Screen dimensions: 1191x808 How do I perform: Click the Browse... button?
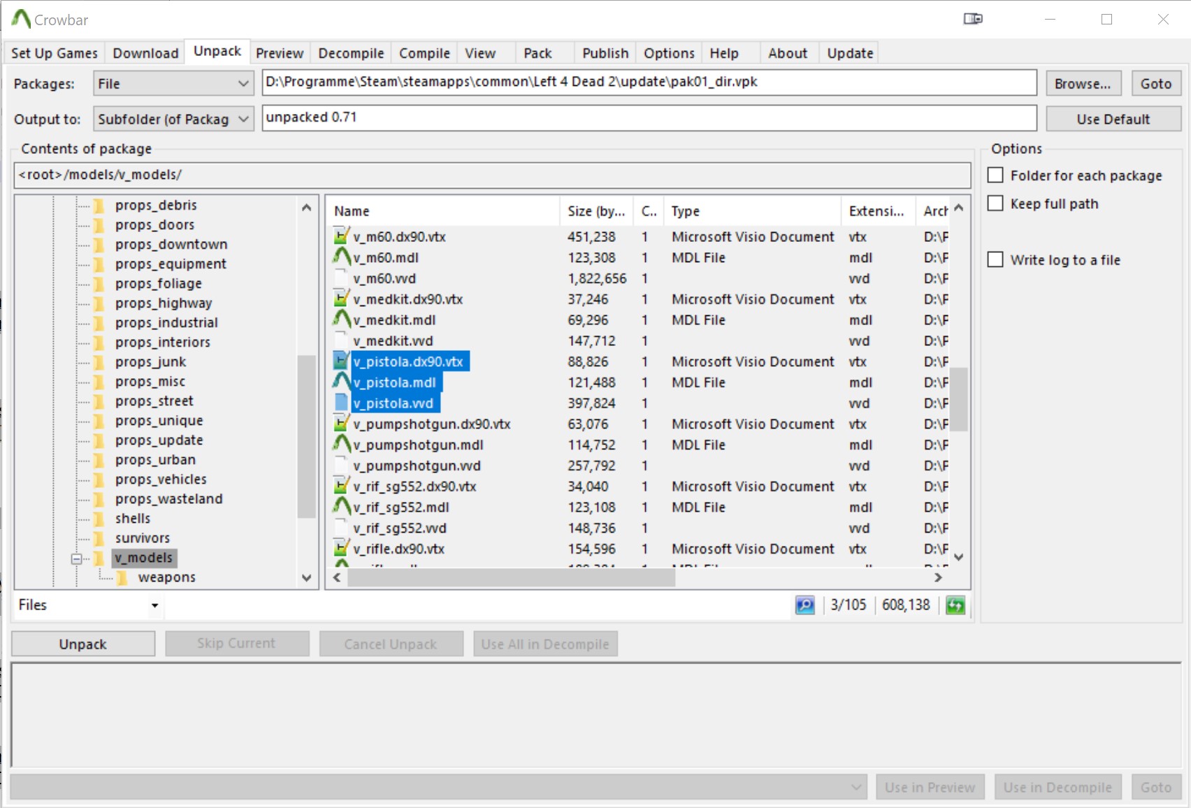(1083, 84)
